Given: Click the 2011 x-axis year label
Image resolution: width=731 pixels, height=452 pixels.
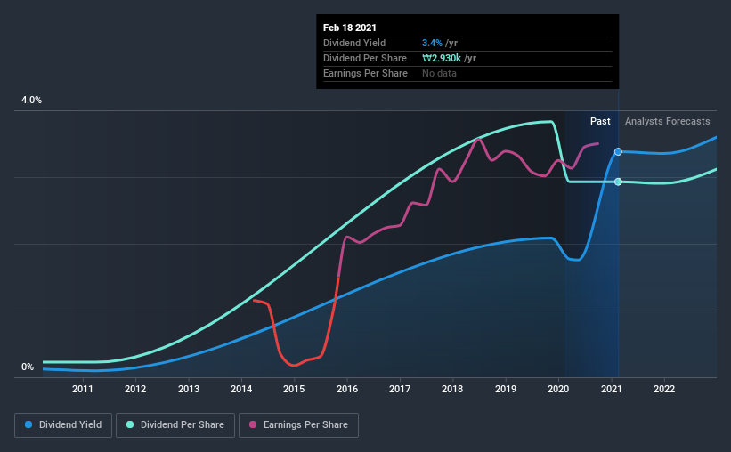Looking at the screenshot, I should [x=83, y=389].
